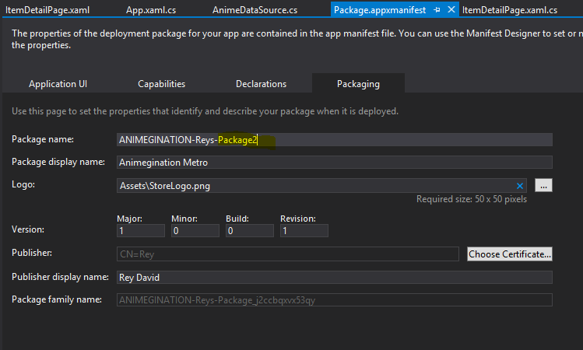Image resolution: width=583 pixels, height=350 pixels.
Task: Clear the Logo path with the X icon
Action: [x=520, y=186]
